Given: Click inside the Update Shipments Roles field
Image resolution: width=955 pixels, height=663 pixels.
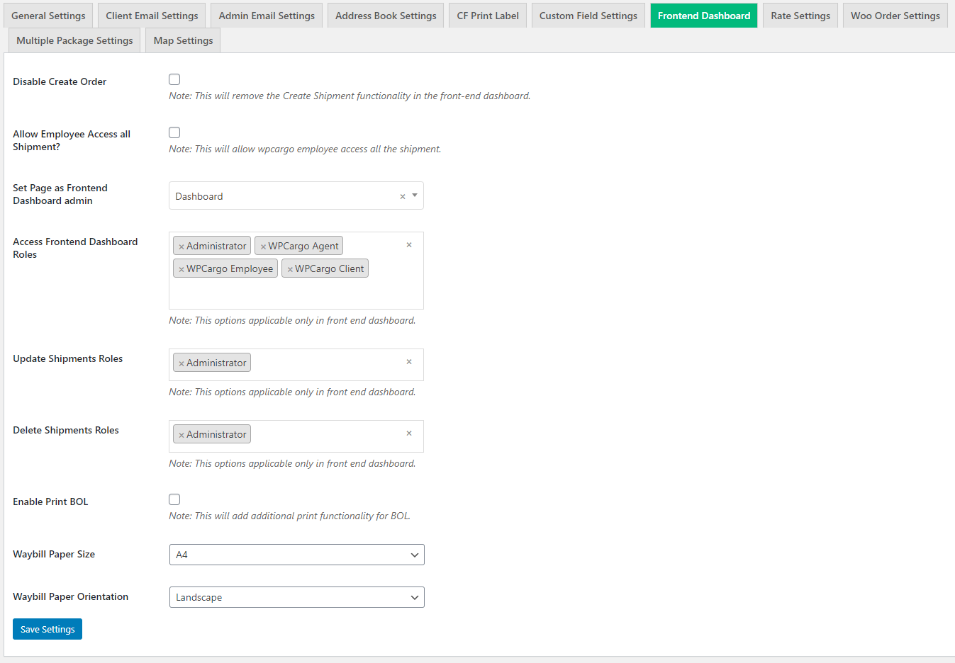Looking at the screenshot, I should coord(326,364).
